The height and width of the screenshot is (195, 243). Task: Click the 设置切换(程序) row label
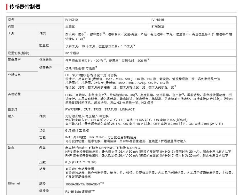point(19,53)
